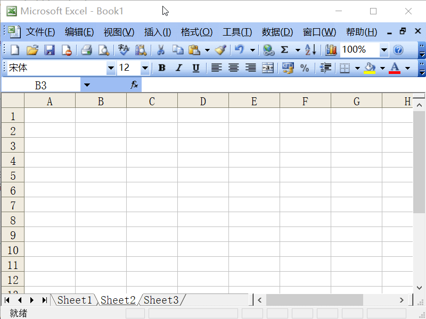Open Excel Help with the question mark icon
426x319 pixels.
[398, 50]
